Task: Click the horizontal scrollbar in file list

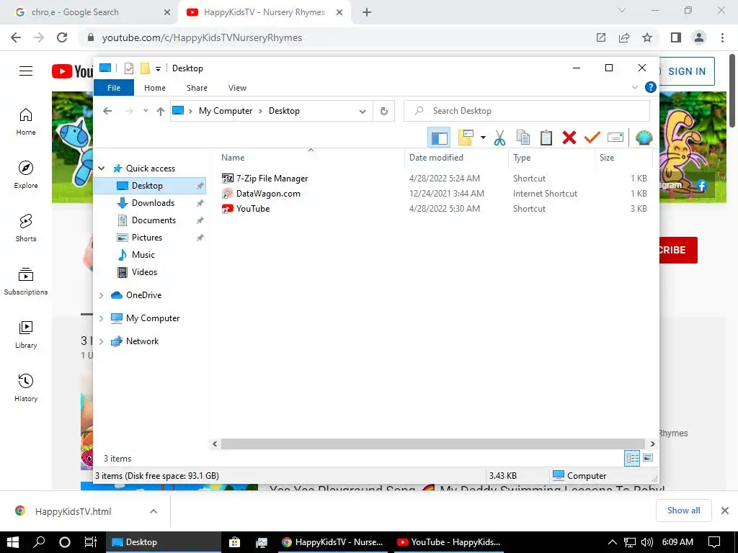Action: pyautogui.click(x=432, y=444)
